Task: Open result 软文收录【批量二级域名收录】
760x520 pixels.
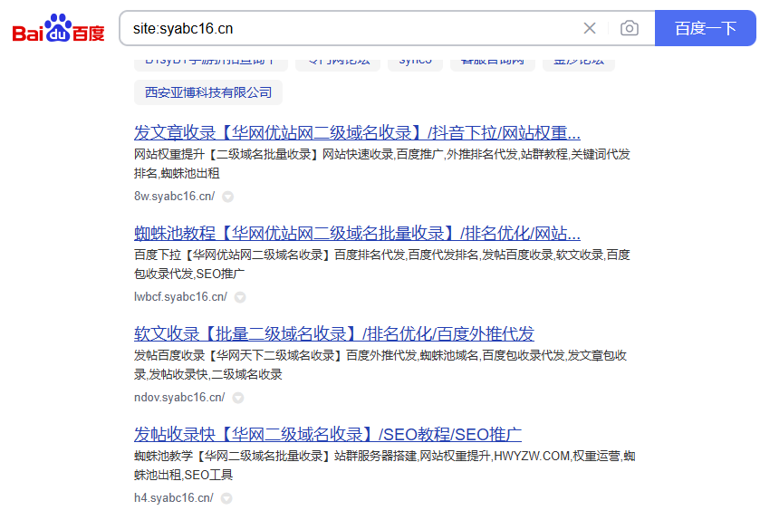Action: (x=334, y=333)
